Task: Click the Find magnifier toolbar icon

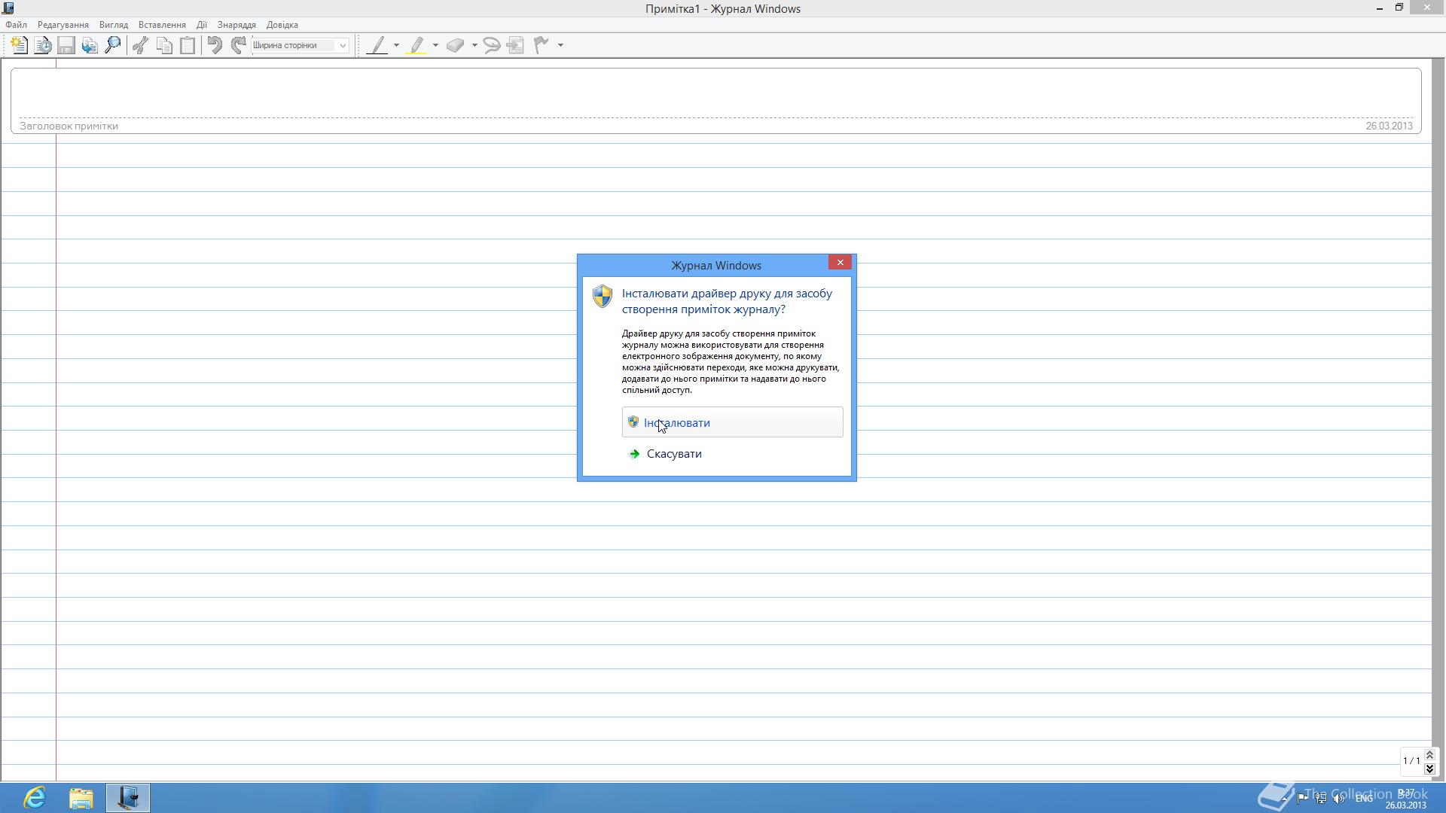Action: pyautogui.click(x=113, y=45)
